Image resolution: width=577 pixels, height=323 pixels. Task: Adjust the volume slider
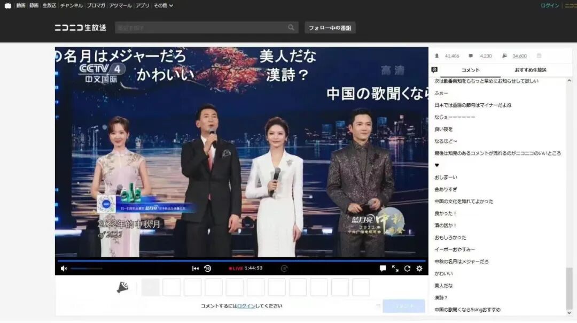coord(85,268)
